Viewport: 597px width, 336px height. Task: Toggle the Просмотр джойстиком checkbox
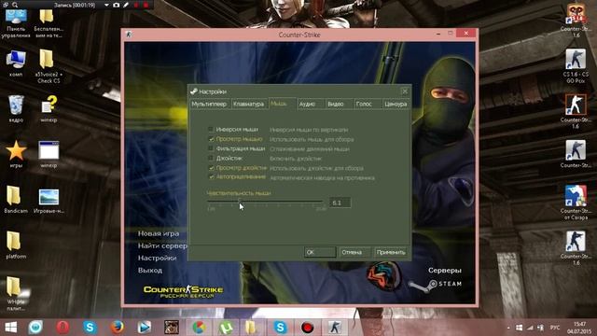211,168
